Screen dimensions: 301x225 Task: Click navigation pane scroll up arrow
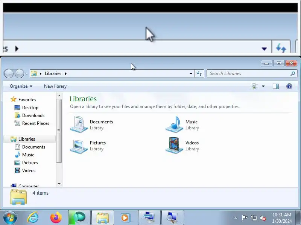pyautogui.click(x=59, y=96)
